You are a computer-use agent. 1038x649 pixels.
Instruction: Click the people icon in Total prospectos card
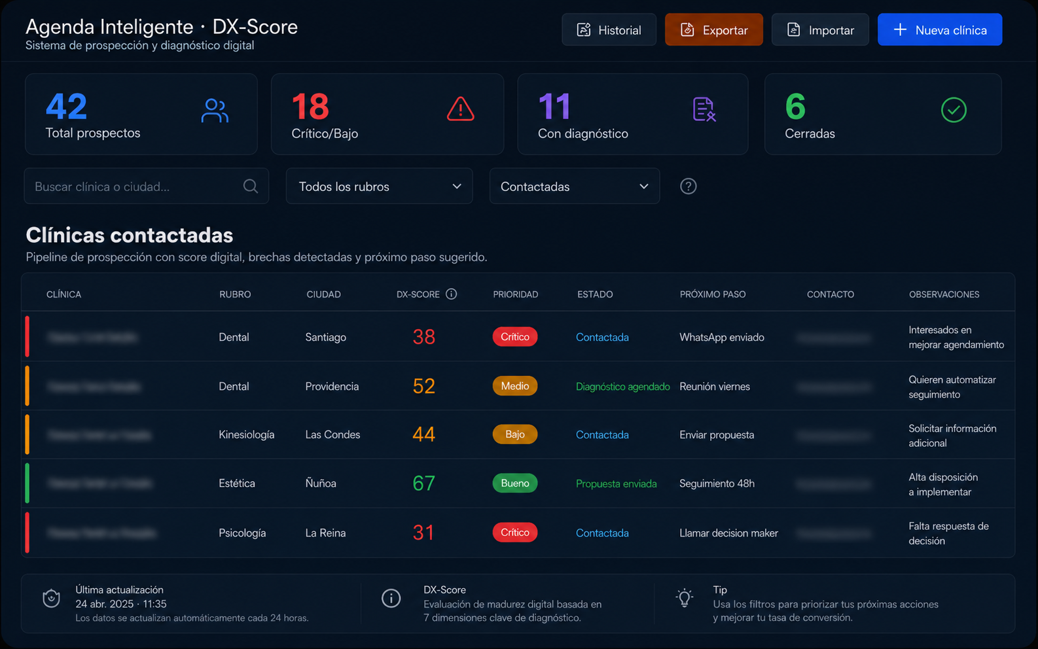[x=215, y=111]
